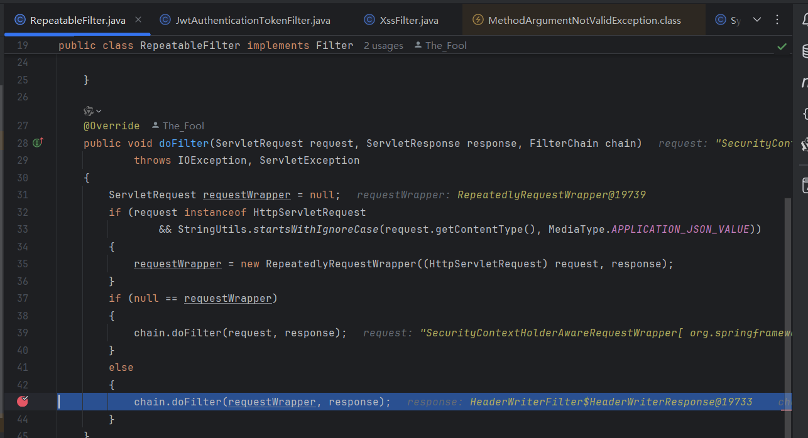Click startsWithIgnoreCase method call

(x=316, y=229)
